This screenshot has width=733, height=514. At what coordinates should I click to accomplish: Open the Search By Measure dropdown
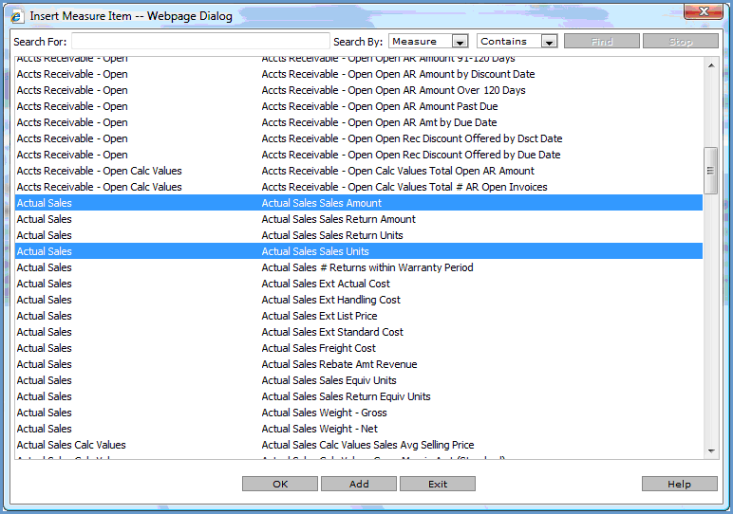pyautogui.click(x=428, y=42)
